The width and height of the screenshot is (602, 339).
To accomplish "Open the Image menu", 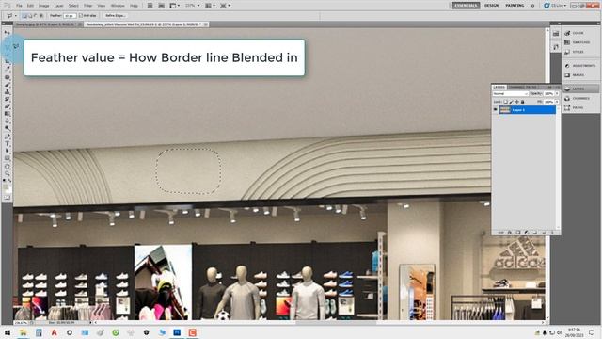I will click(44, 6).
